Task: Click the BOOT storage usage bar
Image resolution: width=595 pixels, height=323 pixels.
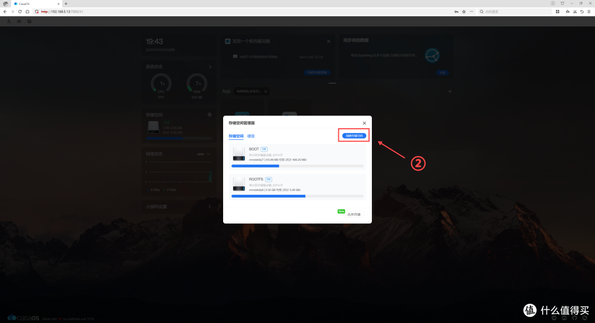Action: click(x=297, y=166)
